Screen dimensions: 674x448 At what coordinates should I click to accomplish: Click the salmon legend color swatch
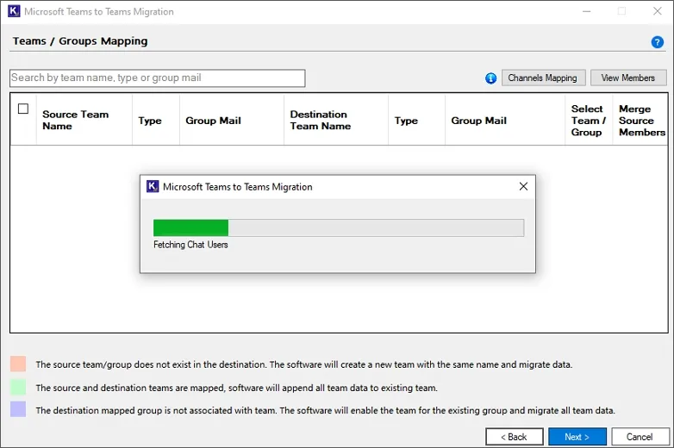pos(18,364)
